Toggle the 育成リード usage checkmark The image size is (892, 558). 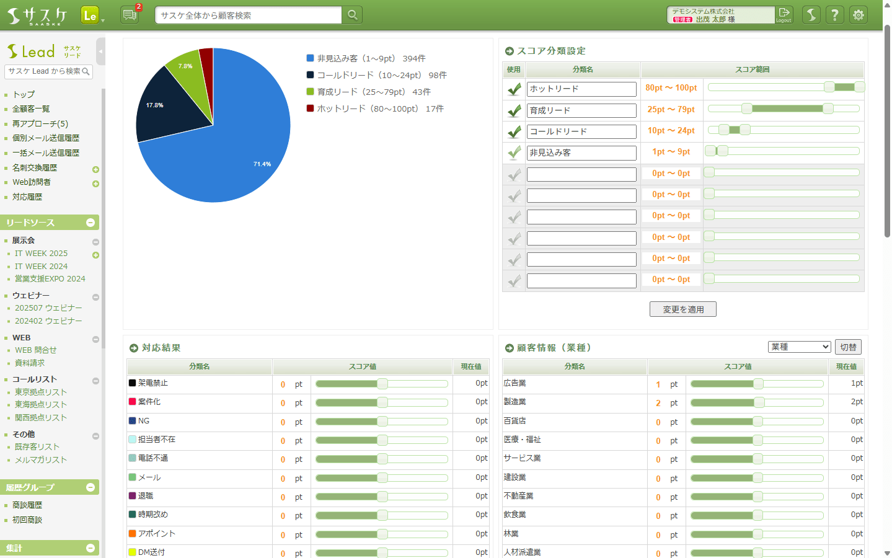click(514, 110)
